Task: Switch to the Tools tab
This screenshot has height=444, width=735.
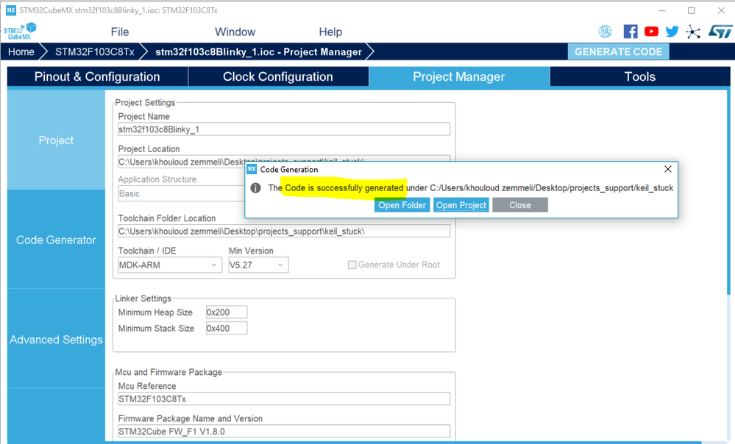Action: coord(640,76)
